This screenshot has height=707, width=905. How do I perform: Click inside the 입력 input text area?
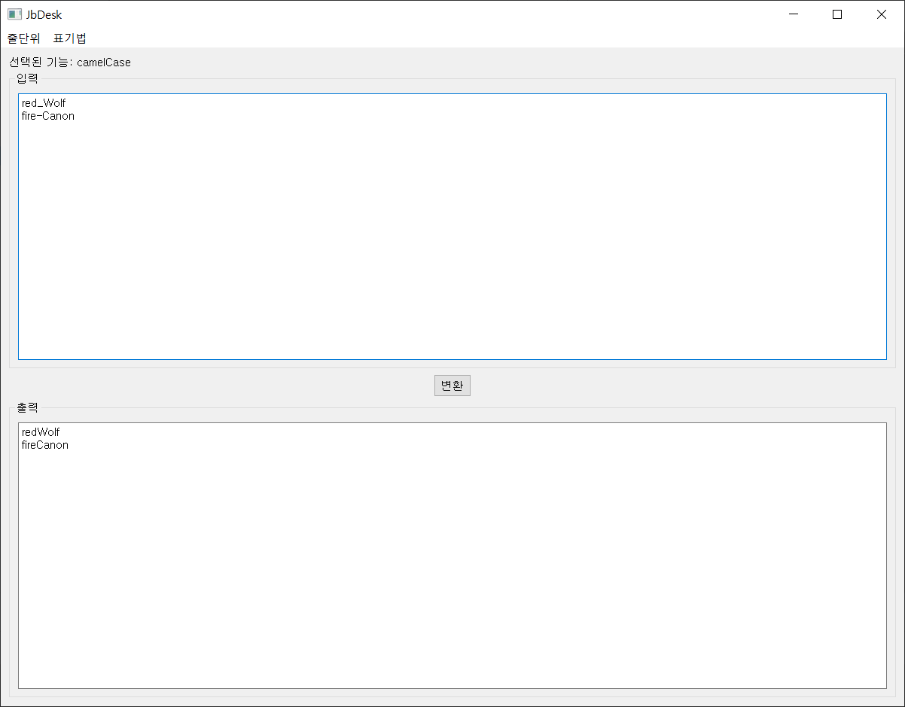[x=452, y=227]
